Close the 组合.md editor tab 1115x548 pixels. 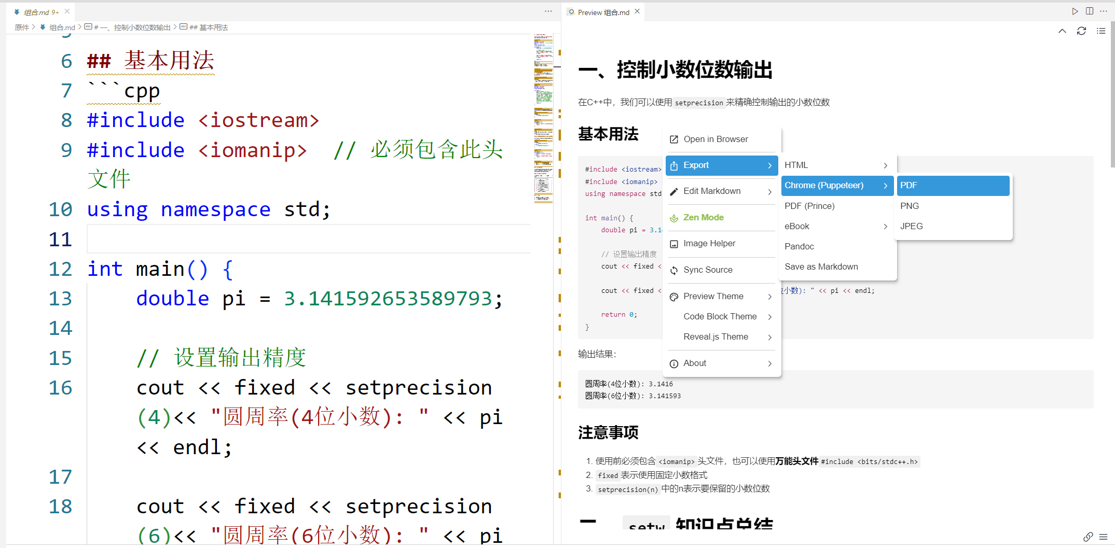(67, 11)
